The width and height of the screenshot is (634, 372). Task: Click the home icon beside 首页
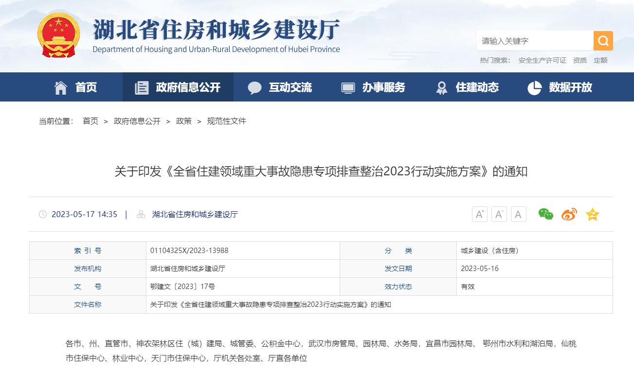pos(60,87)
